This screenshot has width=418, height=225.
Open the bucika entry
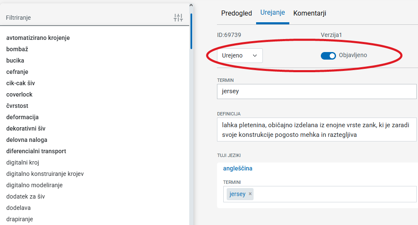(15, 60)
